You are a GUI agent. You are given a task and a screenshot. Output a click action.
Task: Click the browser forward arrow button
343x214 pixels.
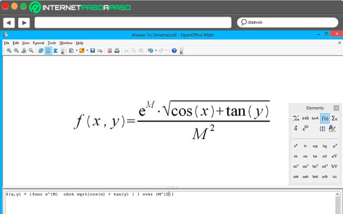pyautogui.click(x=24, y=23)
